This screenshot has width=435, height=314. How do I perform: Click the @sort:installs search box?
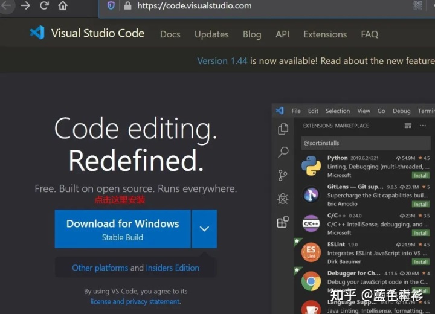tap(366, 143)
